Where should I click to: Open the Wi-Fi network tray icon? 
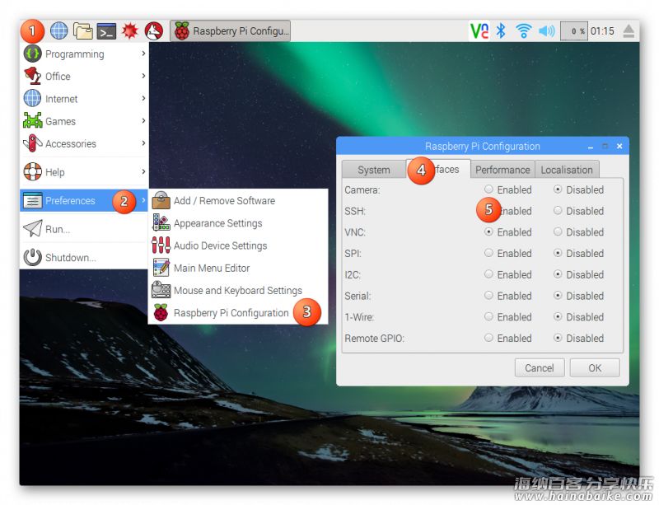coord(524,30)
